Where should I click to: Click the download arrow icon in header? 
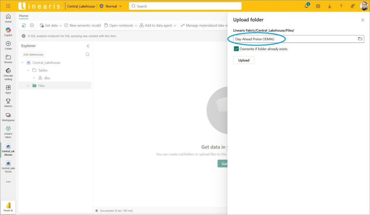point(330,6)
